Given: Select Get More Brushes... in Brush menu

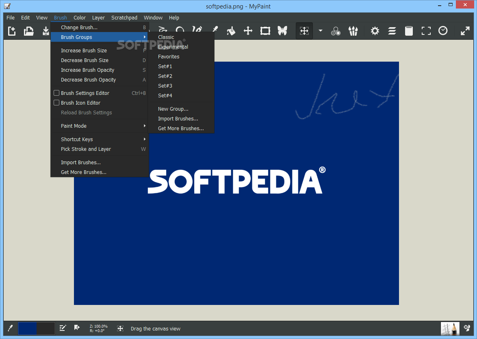Looking at the screenshot, I should click(100, 172).
